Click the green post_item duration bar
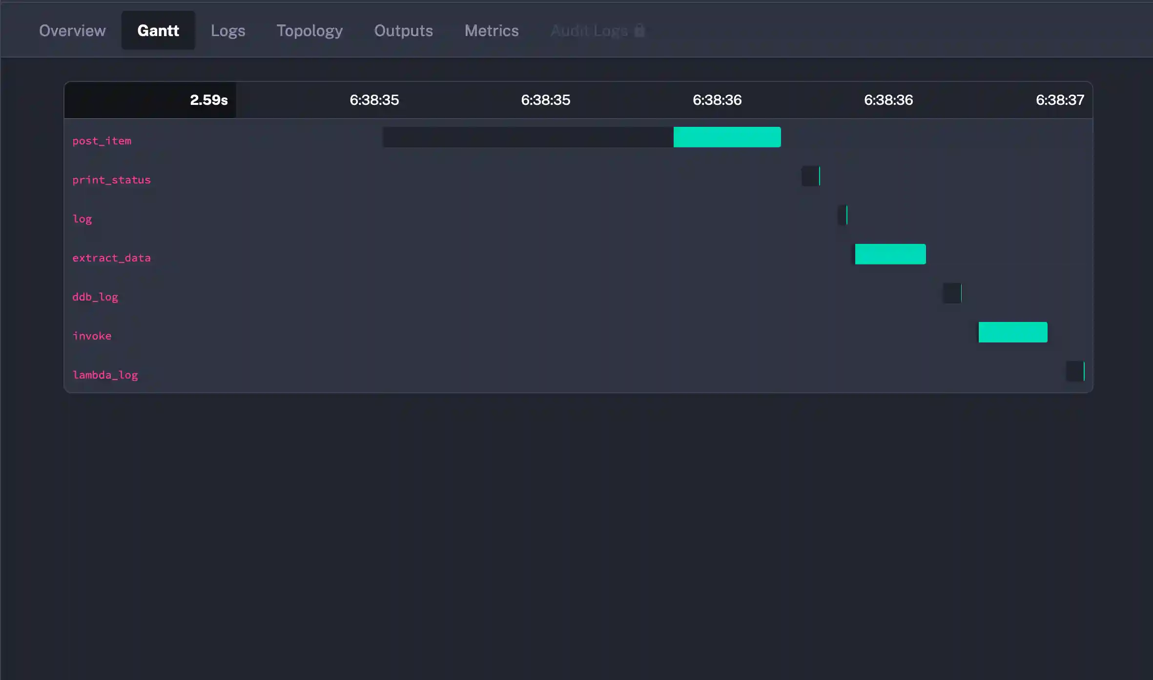1153x680 pixels. pyautogui.click(x=727, y=137)
